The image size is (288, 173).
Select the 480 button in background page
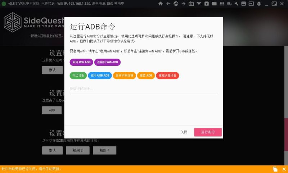click(52, 110)
